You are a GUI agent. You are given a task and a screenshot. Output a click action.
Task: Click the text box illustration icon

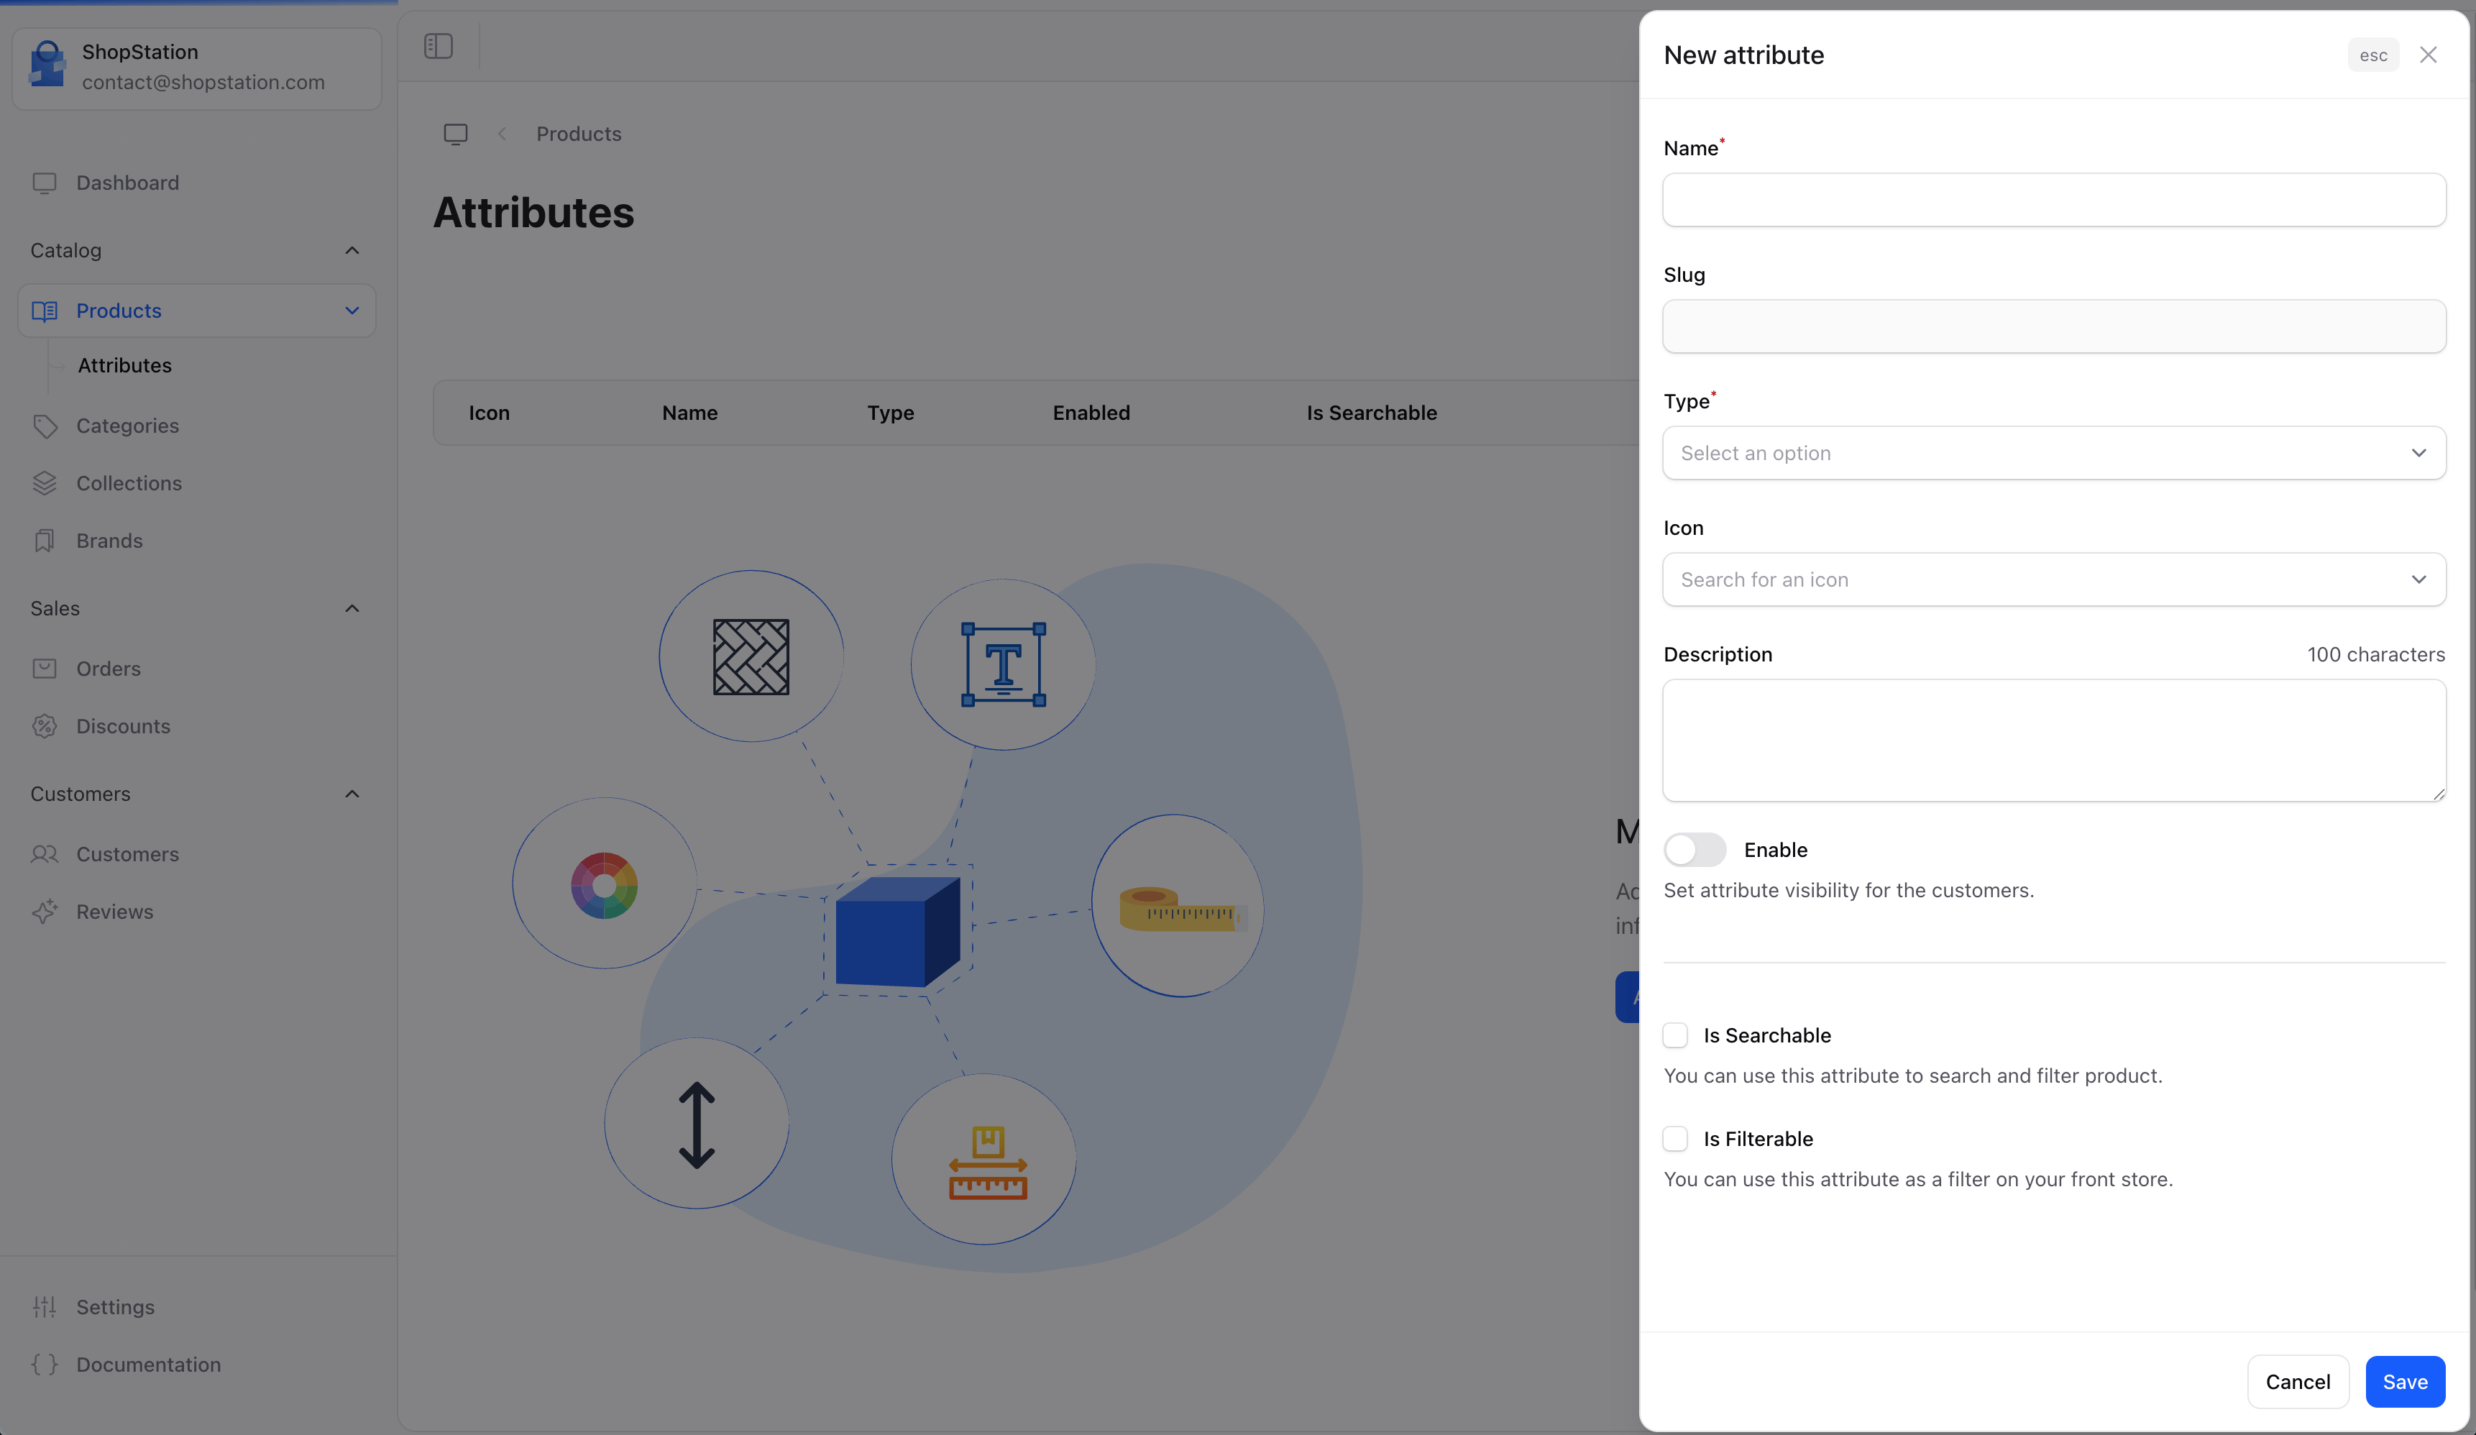1003,664
